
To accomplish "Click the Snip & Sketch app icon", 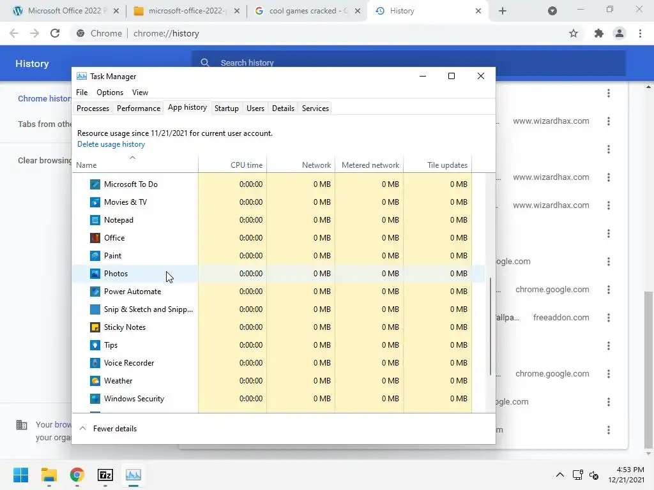I will (95, 309).
